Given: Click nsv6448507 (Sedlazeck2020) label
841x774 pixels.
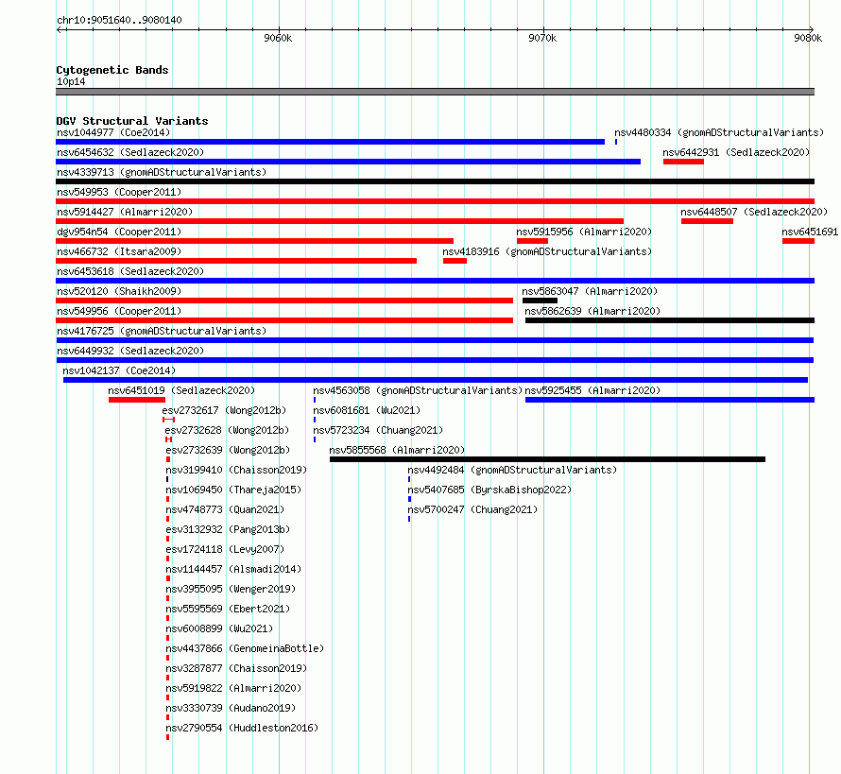Looking at the screenshot, I should pyautogui.click(x=754, y=212).
